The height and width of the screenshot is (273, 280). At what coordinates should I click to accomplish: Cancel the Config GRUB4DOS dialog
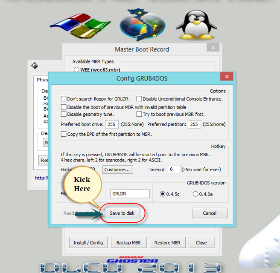pyautogui.click(x=210, y=213)
